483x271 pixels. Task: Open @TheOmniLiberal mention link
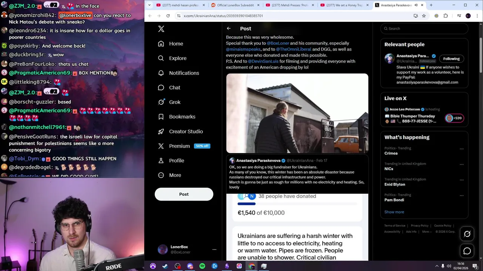tap(294, 49)
